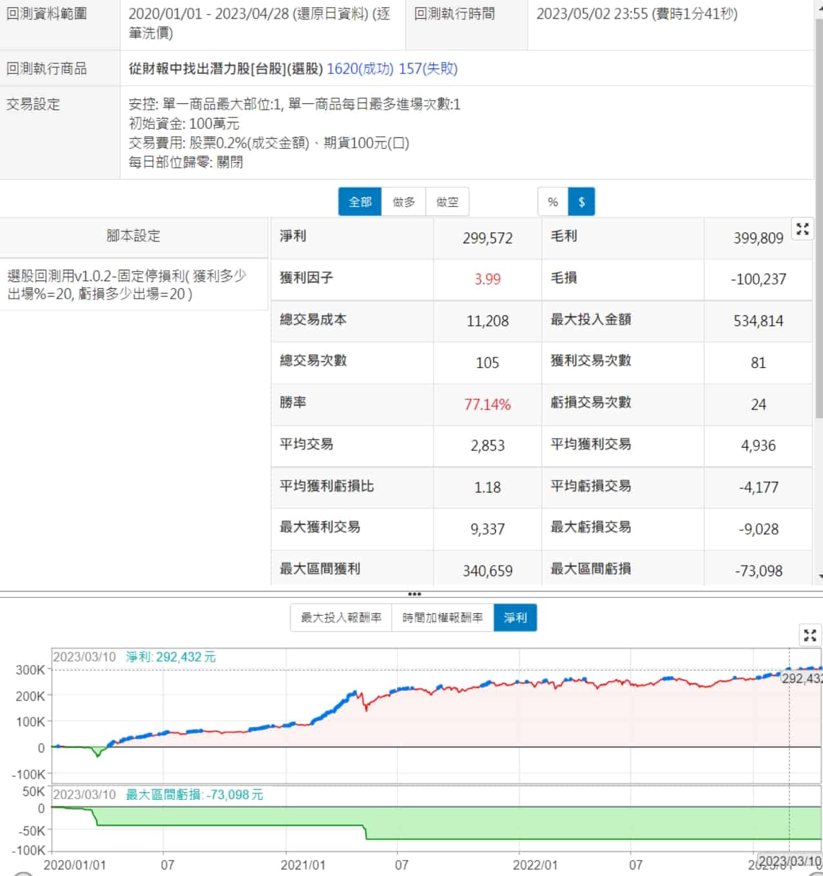Expand the statistics table to fullscreen
Screen dimensions: 823x876
coord(802,229)
